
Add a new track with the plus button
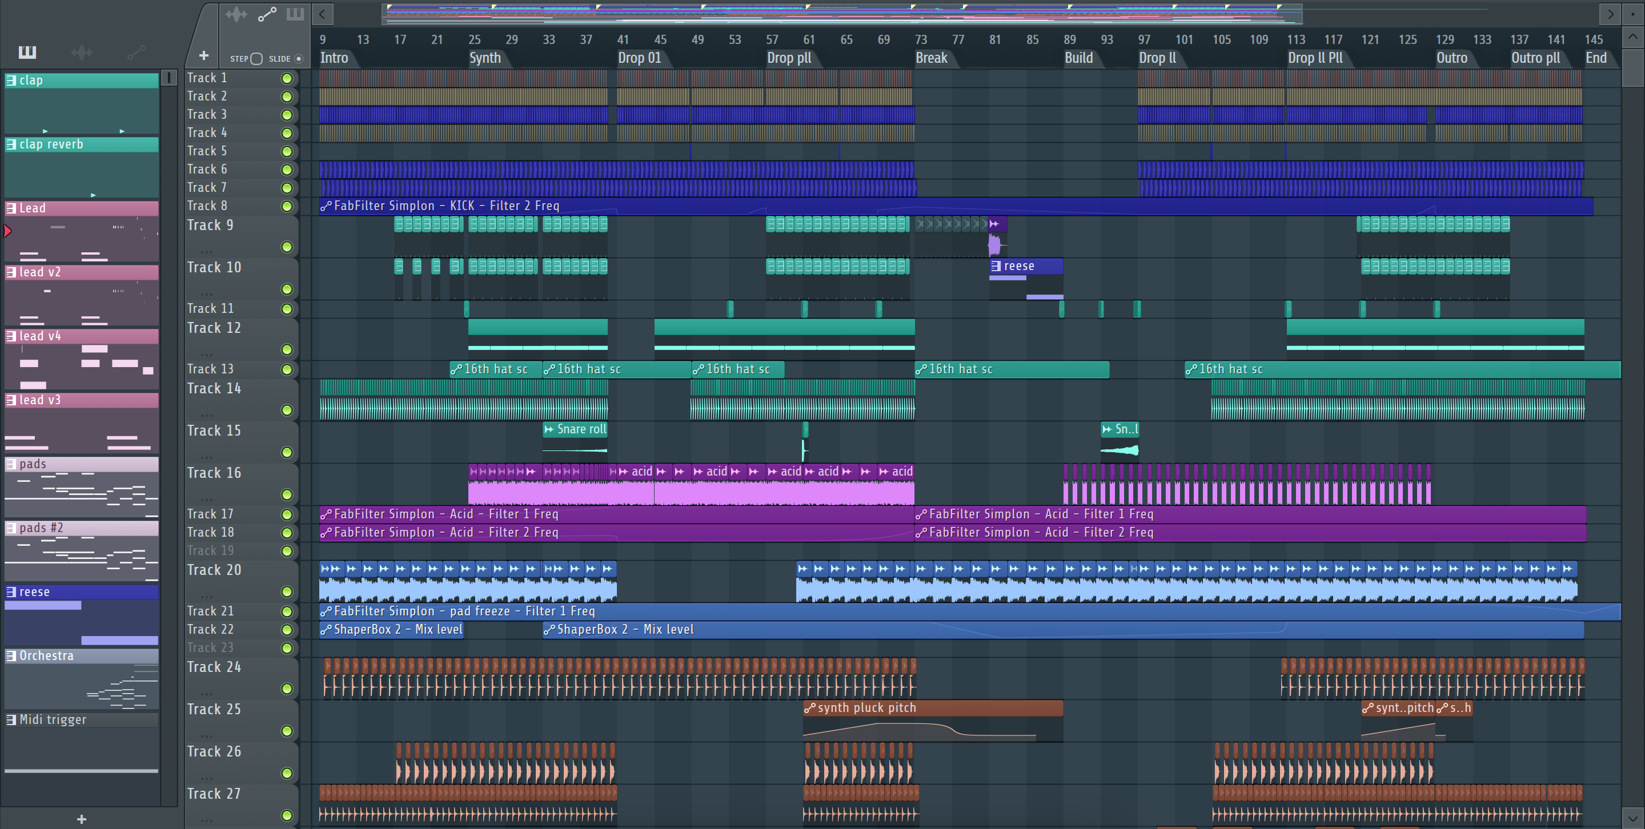pyautogui.click(x=204, y=55)
